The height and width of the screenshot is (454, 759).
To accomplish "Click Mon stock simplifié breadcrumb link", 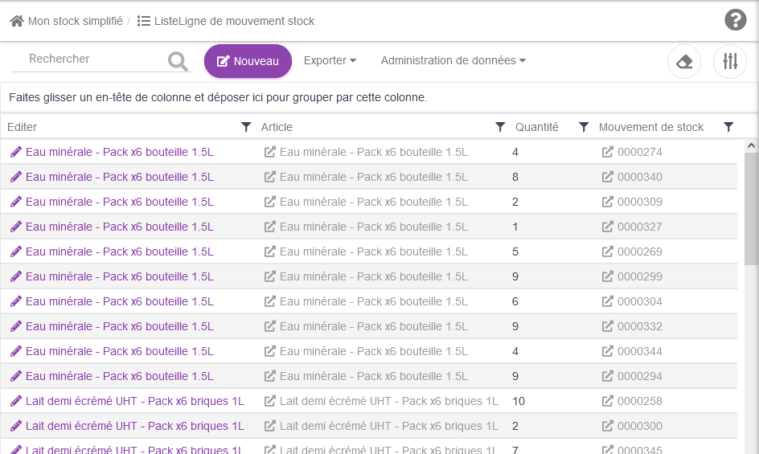I will (x=75, y=21).
